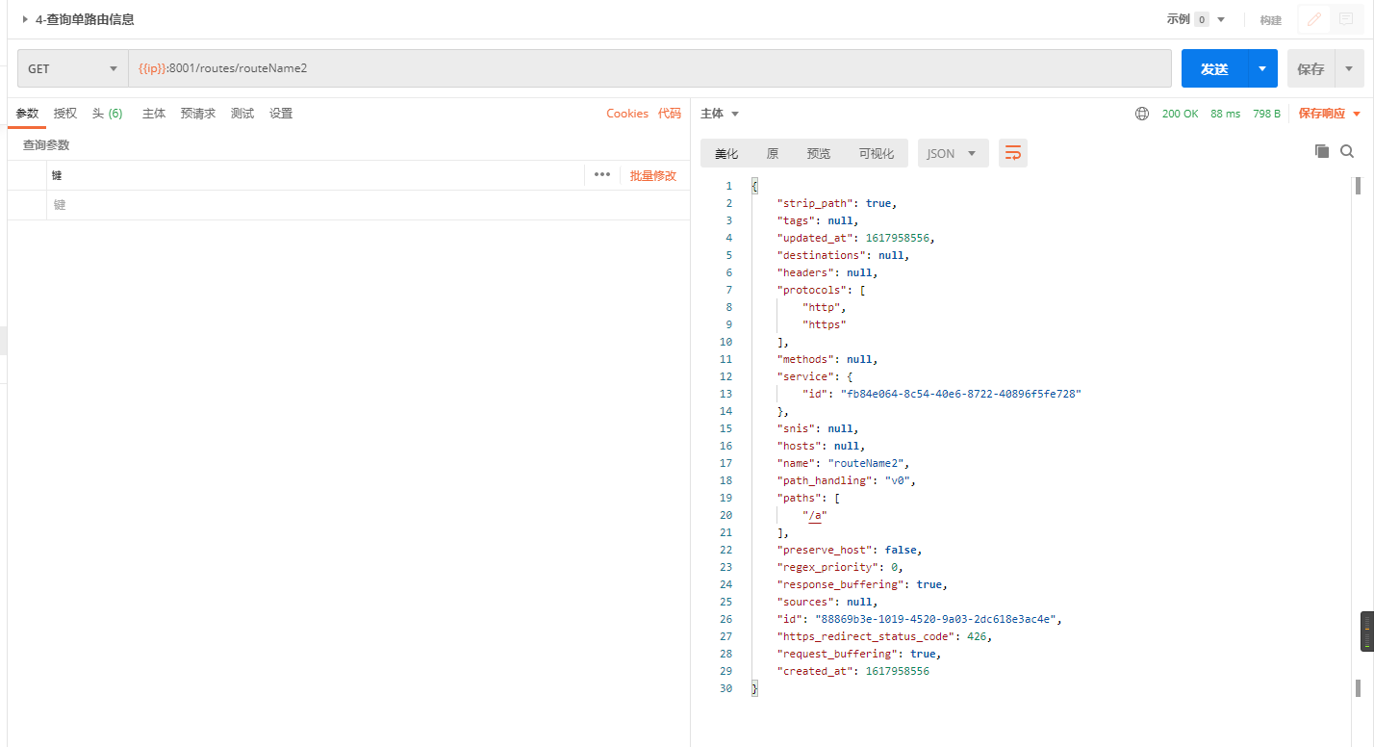Click the route id value 88869b3e string
1374x747 pixels.
(x=935, y=619)
